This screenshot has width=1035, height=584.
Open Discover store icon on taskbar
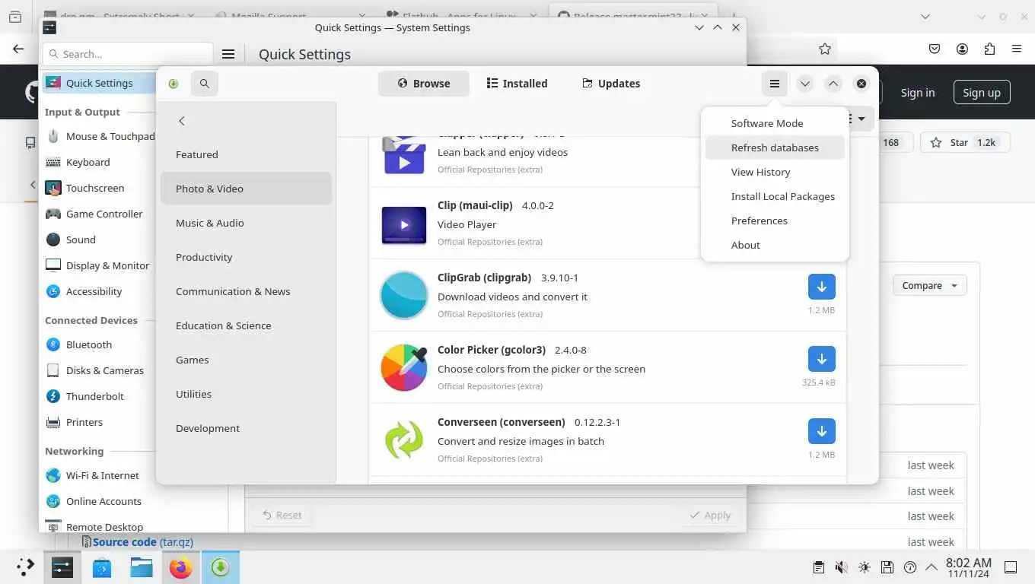tap(102, 567)
